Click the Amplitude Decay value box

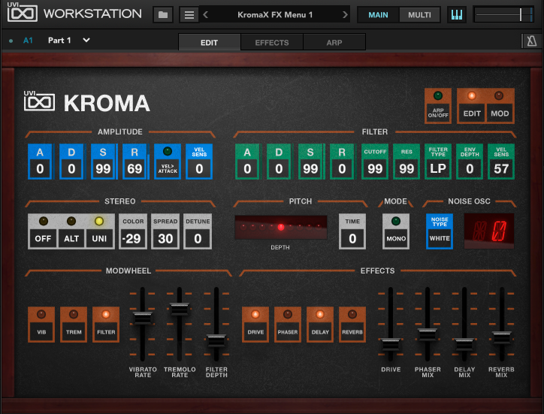71,168
